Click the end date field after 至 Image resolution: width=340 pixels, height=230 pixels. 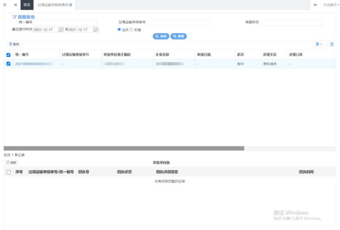[x=81, y=30]
